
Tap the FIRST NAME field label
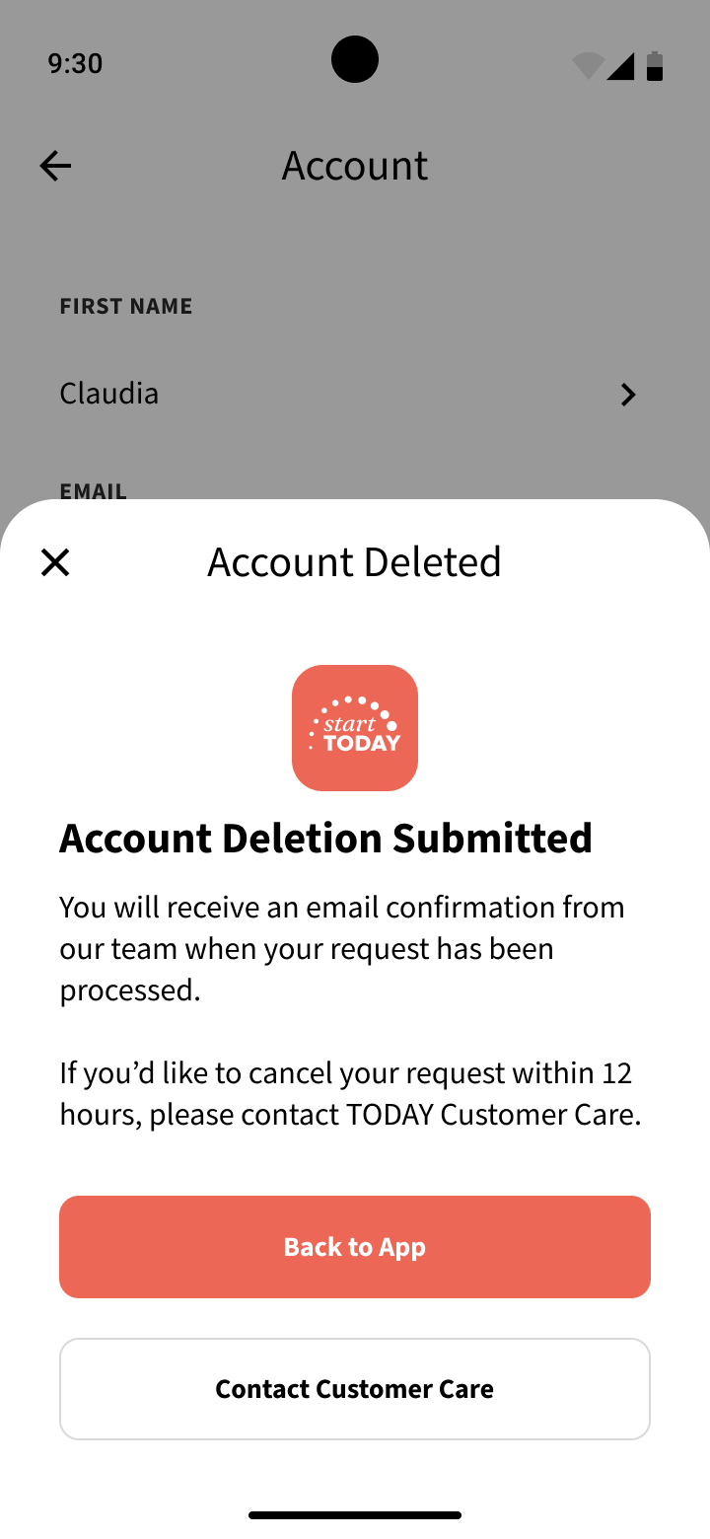[x=126, y=306]
